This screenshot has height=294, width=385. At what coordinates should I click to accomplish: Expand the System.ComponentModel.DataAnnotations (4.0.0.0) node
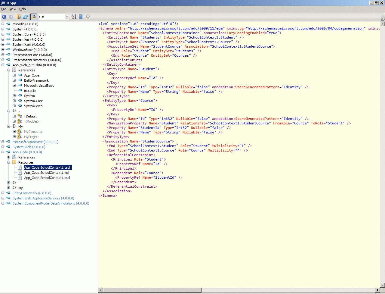coord(3,203)
